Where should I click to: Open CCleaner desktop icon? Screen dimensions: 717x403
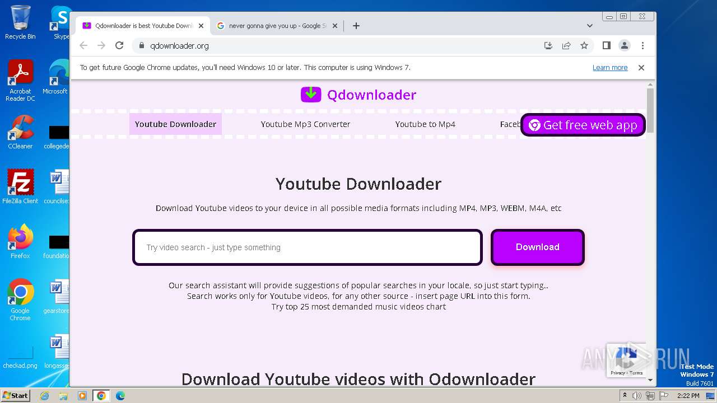20,133
